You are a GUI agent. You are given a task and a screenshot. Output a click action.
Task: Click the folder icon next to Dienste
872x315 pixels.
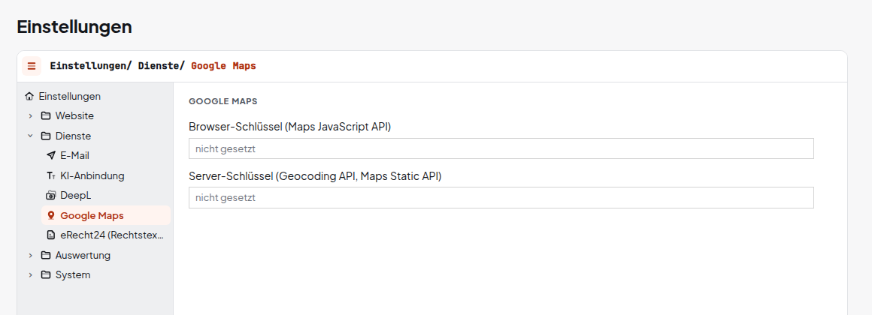(46, 136)
